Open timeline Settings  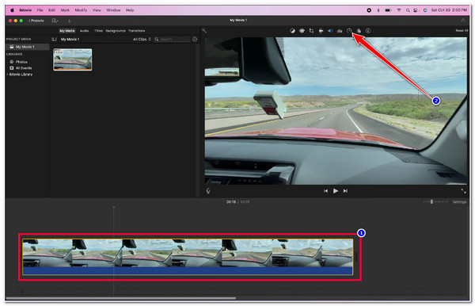(459, 201)
